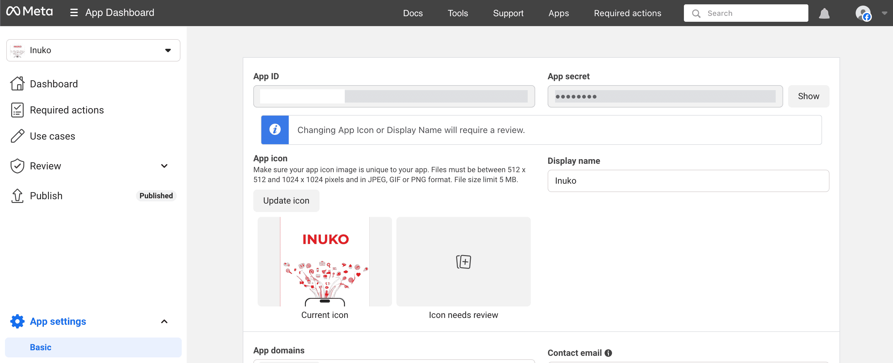
Task: Click the Dashboard house icon
Action: click(x=17, y=84)
